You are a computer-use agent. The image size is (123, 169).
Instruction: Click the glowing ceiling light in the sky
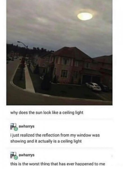click(85, 16)
